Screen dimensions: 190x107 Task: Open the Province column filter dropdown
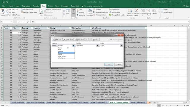pos(48,28)
